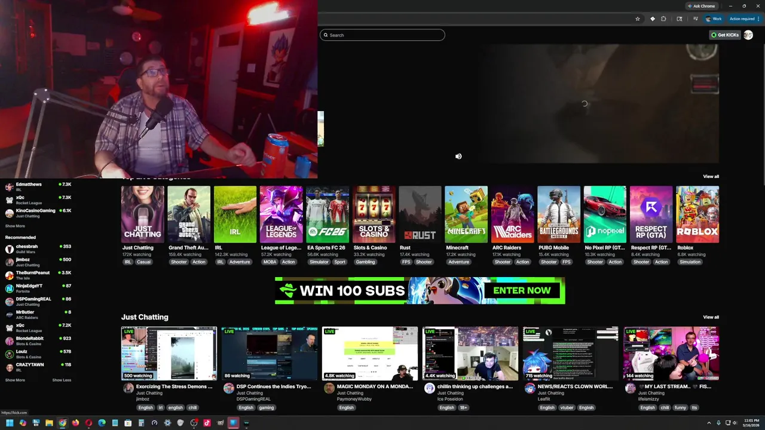The image size is (765, 430).
Task: Open KinoCasinoGaming channel in sidebar
Action: pyautogui.click(x=38, y=213)
